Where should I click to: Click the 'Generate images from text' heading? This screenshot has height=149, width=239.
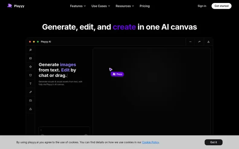point(57,70)
